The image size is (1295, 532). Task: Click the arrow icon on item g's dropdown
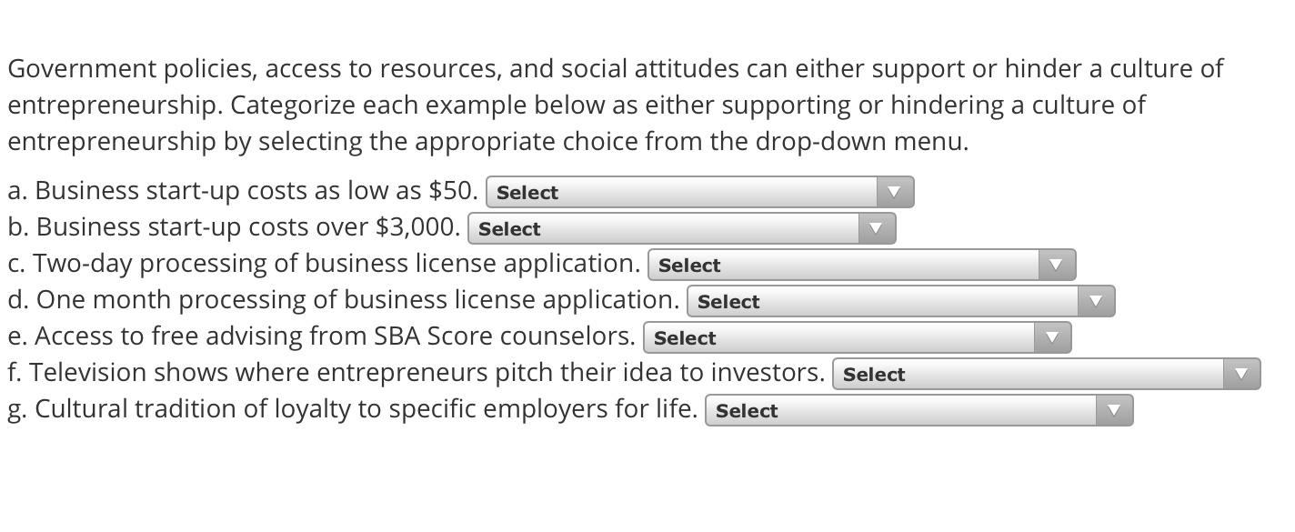[x=1113, y=410]
